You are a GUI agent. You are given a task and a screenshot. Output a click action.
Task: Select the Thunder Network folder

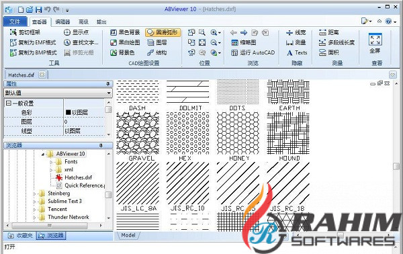coord(64,217)
